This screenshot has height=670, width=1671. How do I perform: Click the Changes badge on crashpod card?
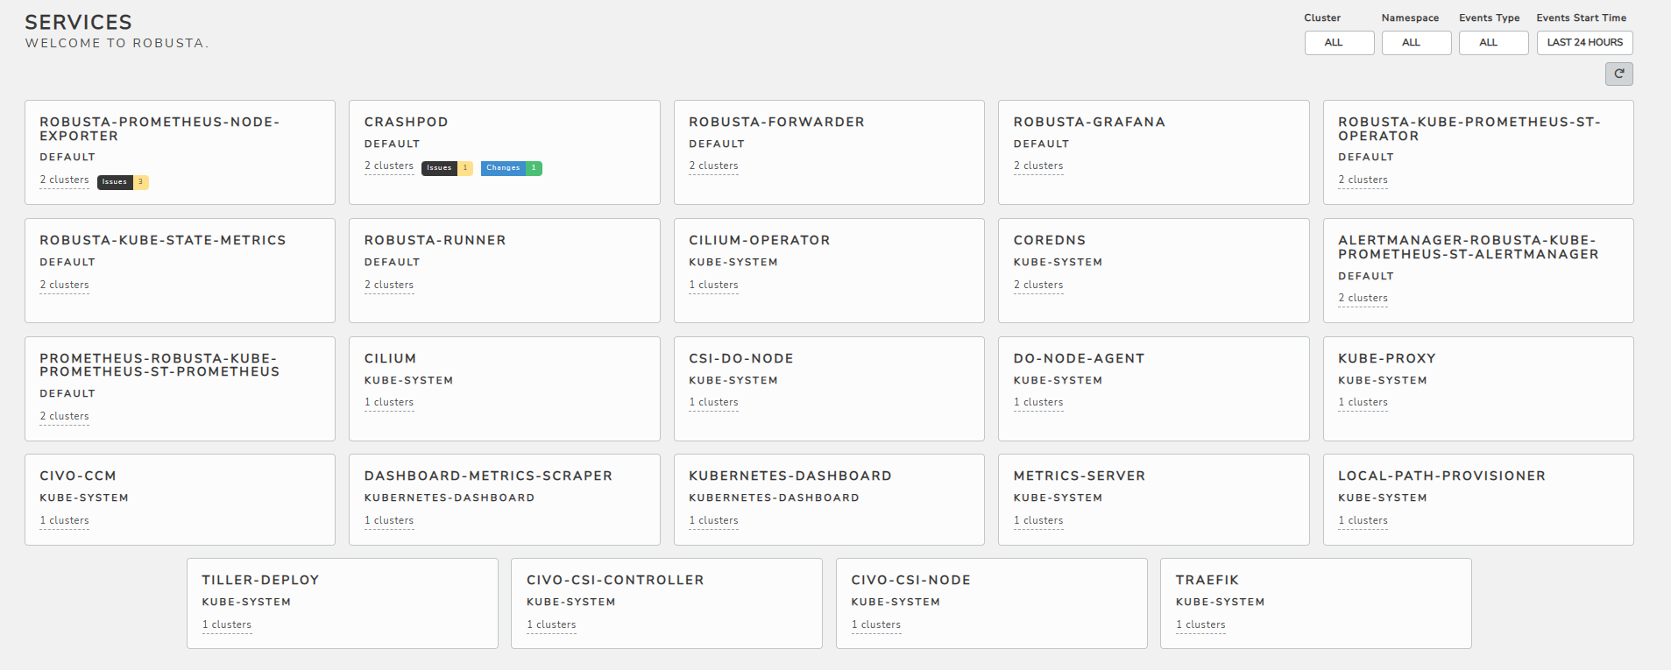click(x=510, y=168)
